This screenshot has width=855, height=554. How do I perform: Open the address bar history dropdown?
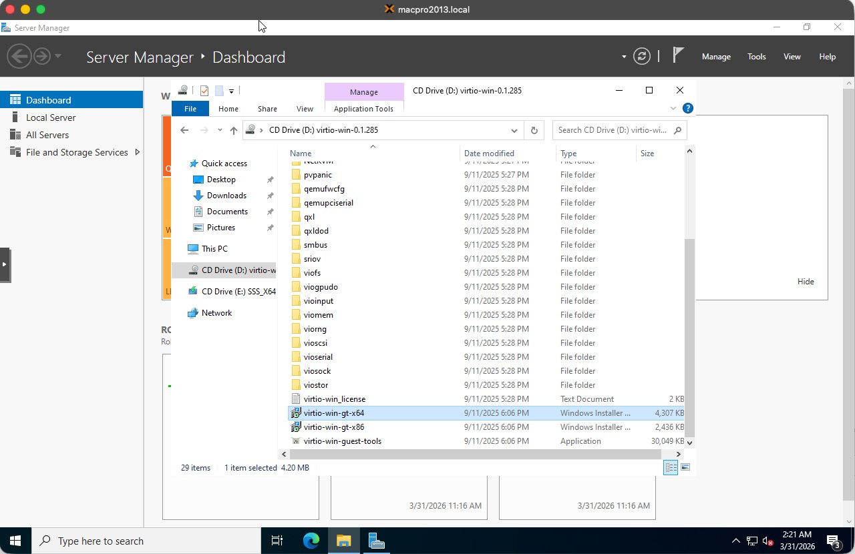coord(514,130)
